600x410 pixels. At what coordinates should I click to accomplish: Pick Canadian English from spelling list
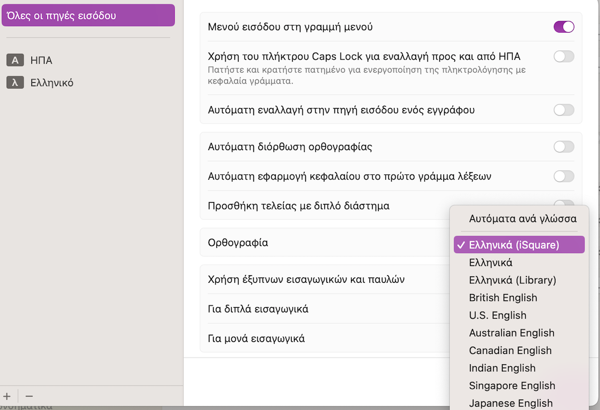(510, 351)
